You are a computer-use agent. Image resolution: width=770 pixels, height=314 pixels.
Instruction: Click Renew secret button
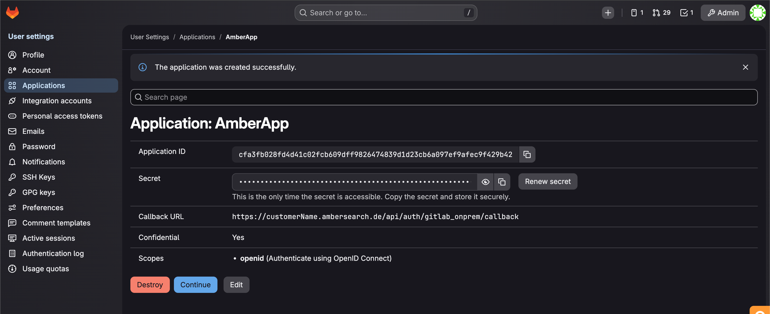click(548, 181)
